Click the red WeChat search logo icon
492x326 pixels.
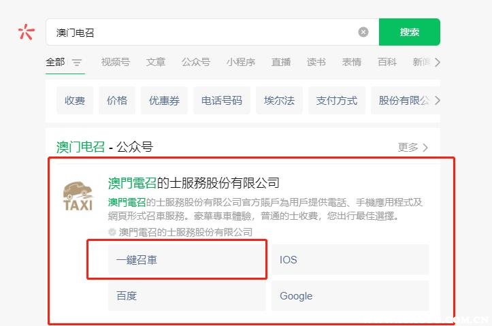pos(26,32)
